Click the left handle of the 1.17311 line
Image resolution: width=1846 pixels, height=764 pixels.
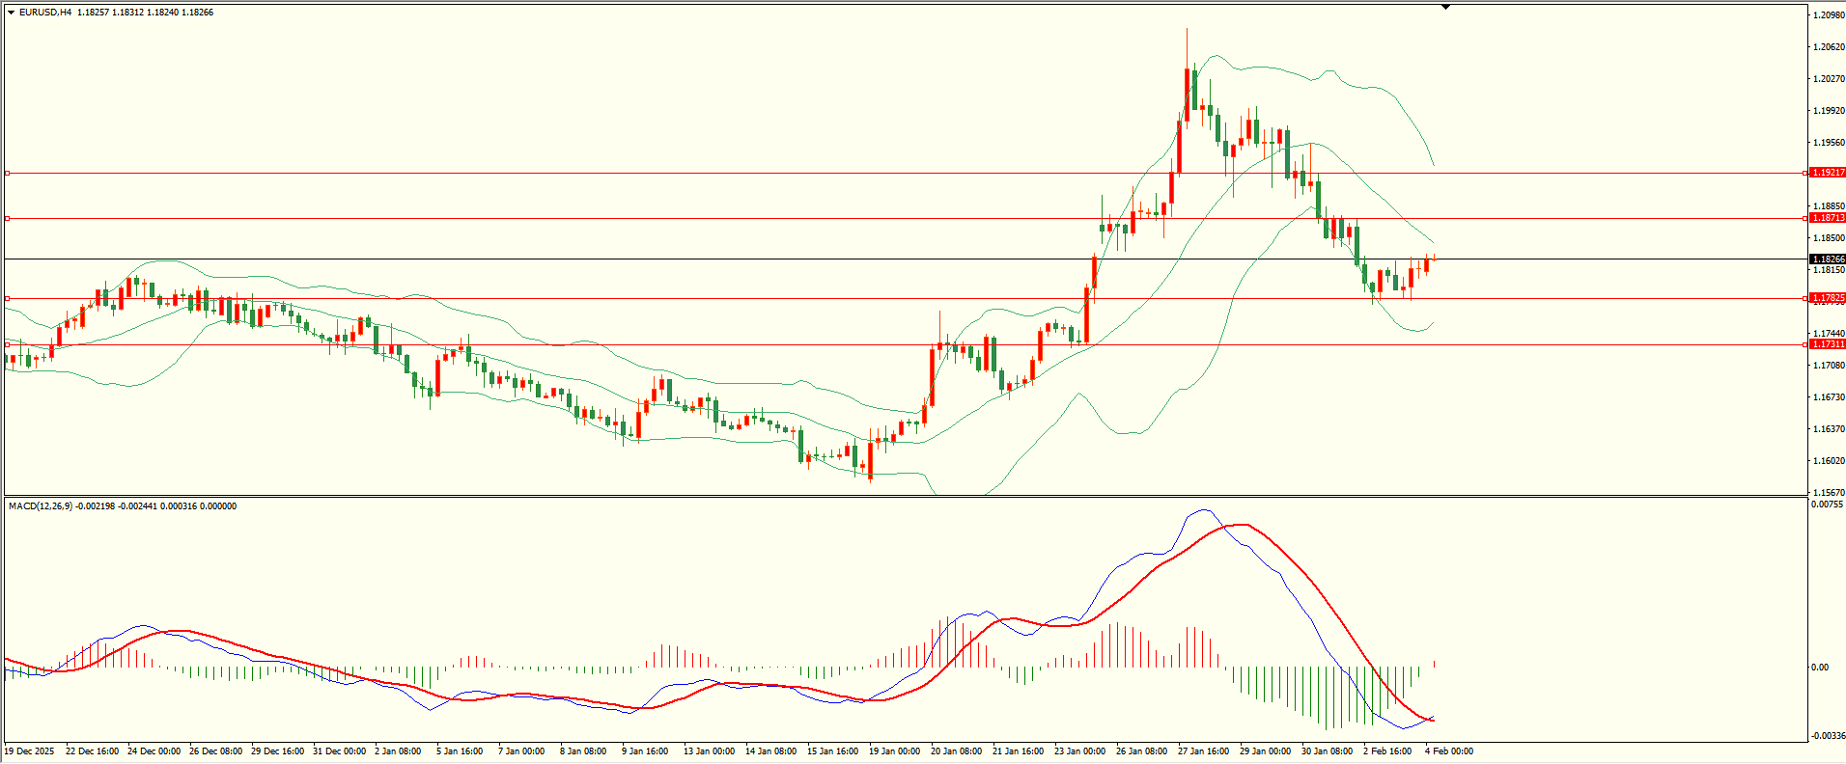pos(8,344)
